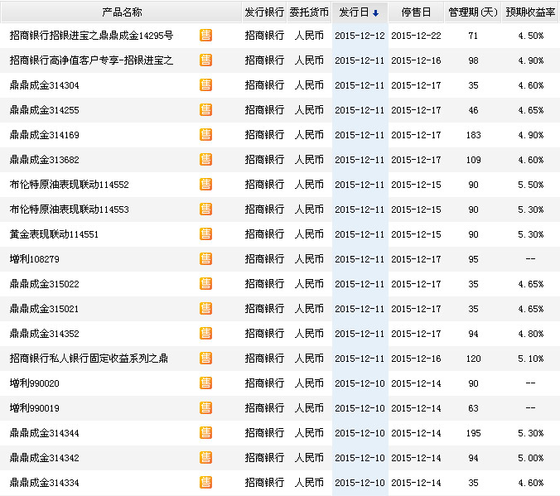The width and height of the screenshot is (560, 496).
Task: Sort by 委托货币 column header
Action: point(309,12)
